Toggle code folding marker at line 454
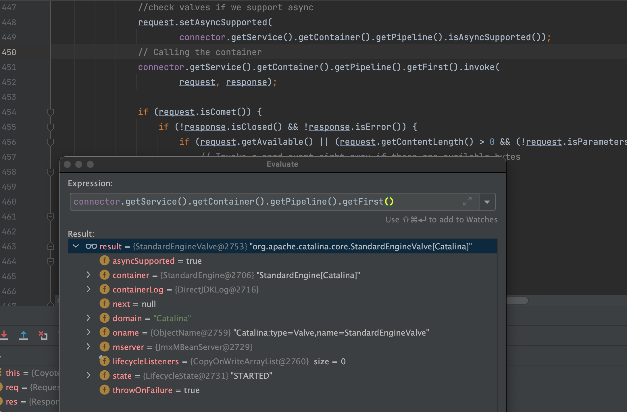Viewport: 627px width, 412px height. pyautogui.click(x=51, y=112)
